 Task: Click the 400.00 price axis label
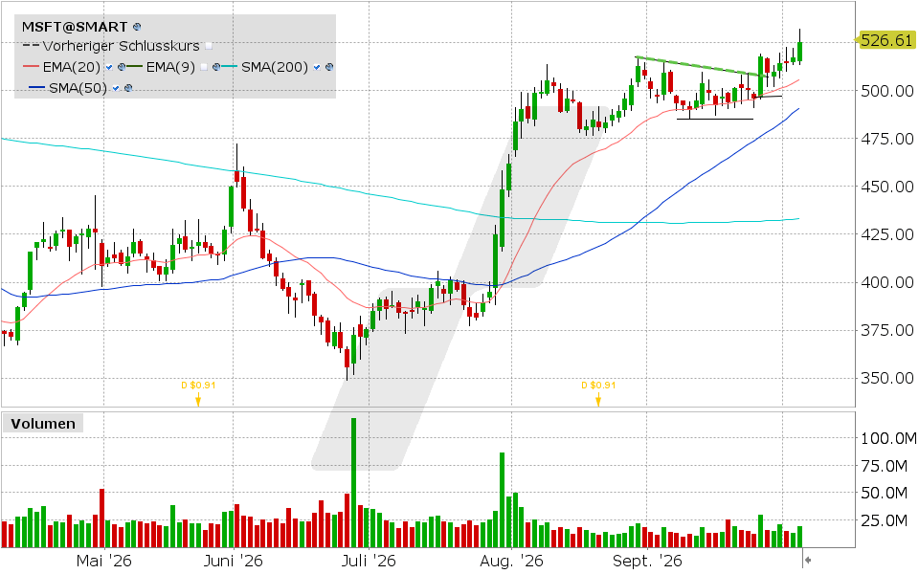click(887, 282)
